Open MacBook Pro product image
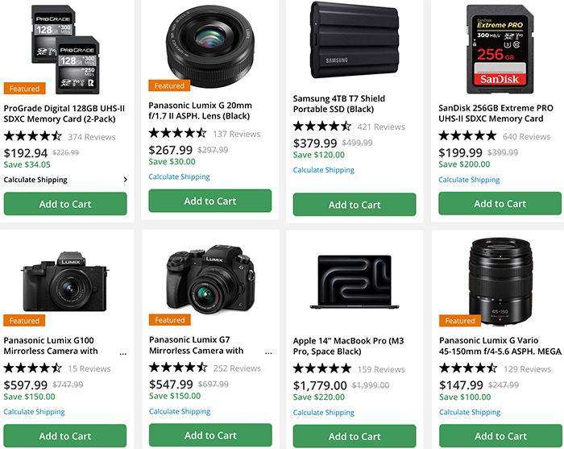The image size is (564, 449). pyautogui.click(x=355, y=284)
